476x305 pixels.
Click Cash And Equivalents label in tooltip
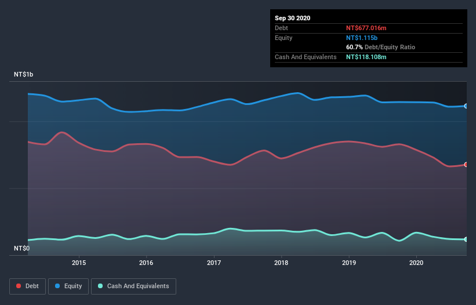[306, 57]
